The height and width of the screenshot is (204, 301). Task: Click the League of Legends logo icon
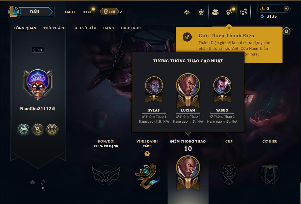point(13,11)
